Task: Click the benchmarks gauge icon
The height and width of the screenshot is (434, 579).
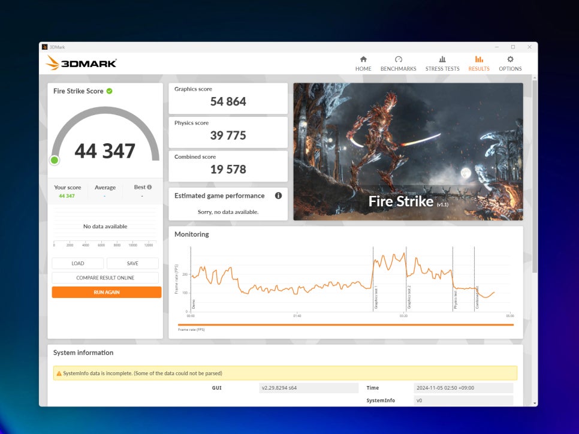Action: pos(399,59)
